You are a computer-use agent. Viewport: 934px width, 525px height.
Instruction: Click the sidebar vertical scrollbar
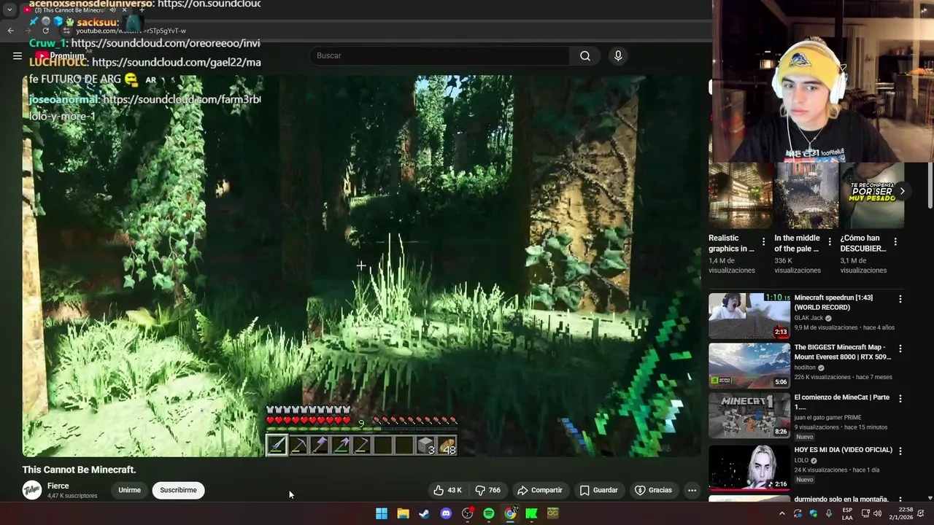(x=930, y=185)
